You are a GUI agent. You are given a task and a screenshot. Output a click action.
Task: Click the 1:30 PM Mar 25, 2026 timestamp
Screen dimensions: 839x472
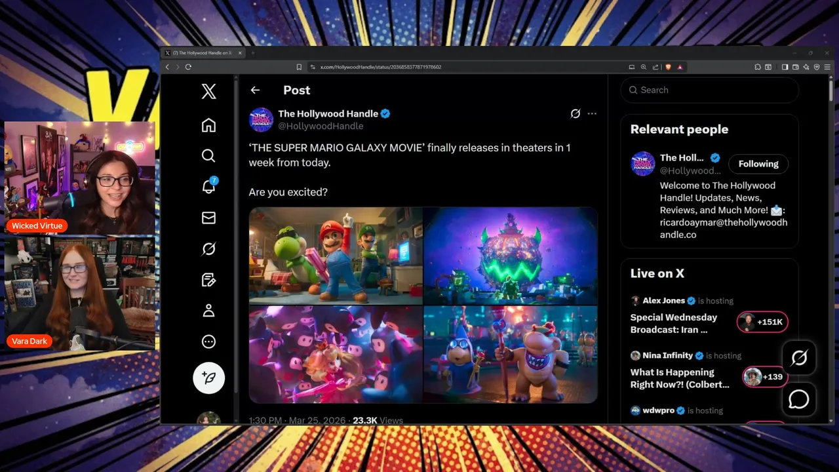click(x=298, y=420)
